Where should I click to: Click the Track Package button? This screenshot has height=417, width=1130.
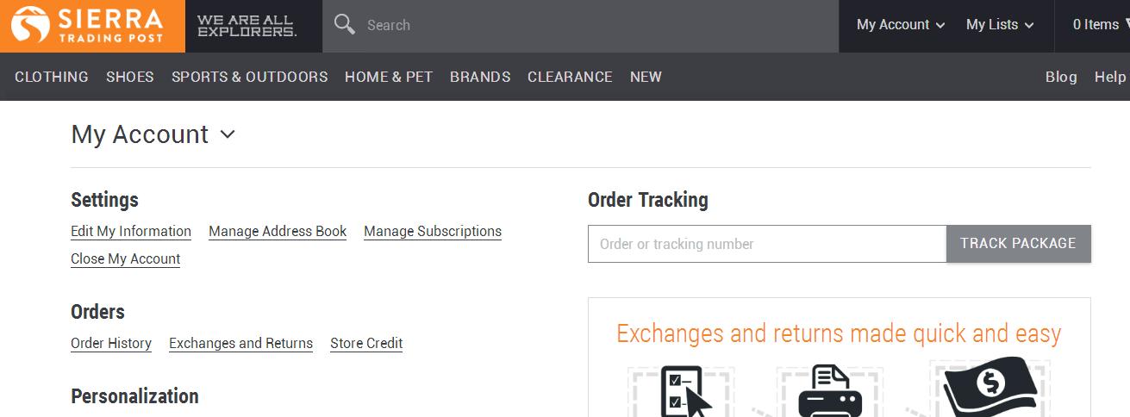coord(1018,244)
